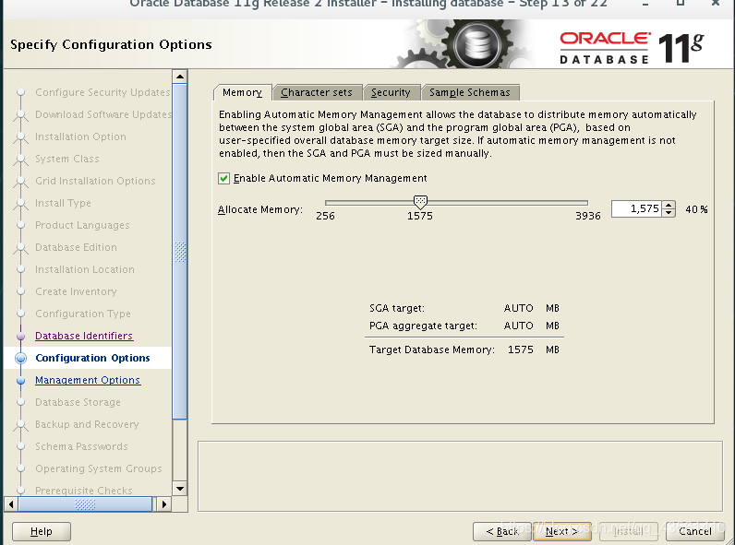The height and width of the screenshot is (545, 735).
Task: Click the PGA aggregate target AUTO value
Action: click(518, 326)
